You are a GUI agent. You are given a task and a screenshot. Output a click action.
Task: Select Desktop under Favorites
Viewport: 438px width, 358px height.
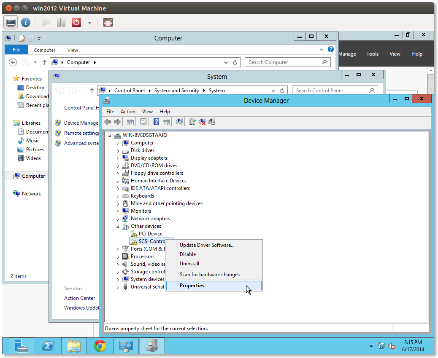click(x=35, y=88)
